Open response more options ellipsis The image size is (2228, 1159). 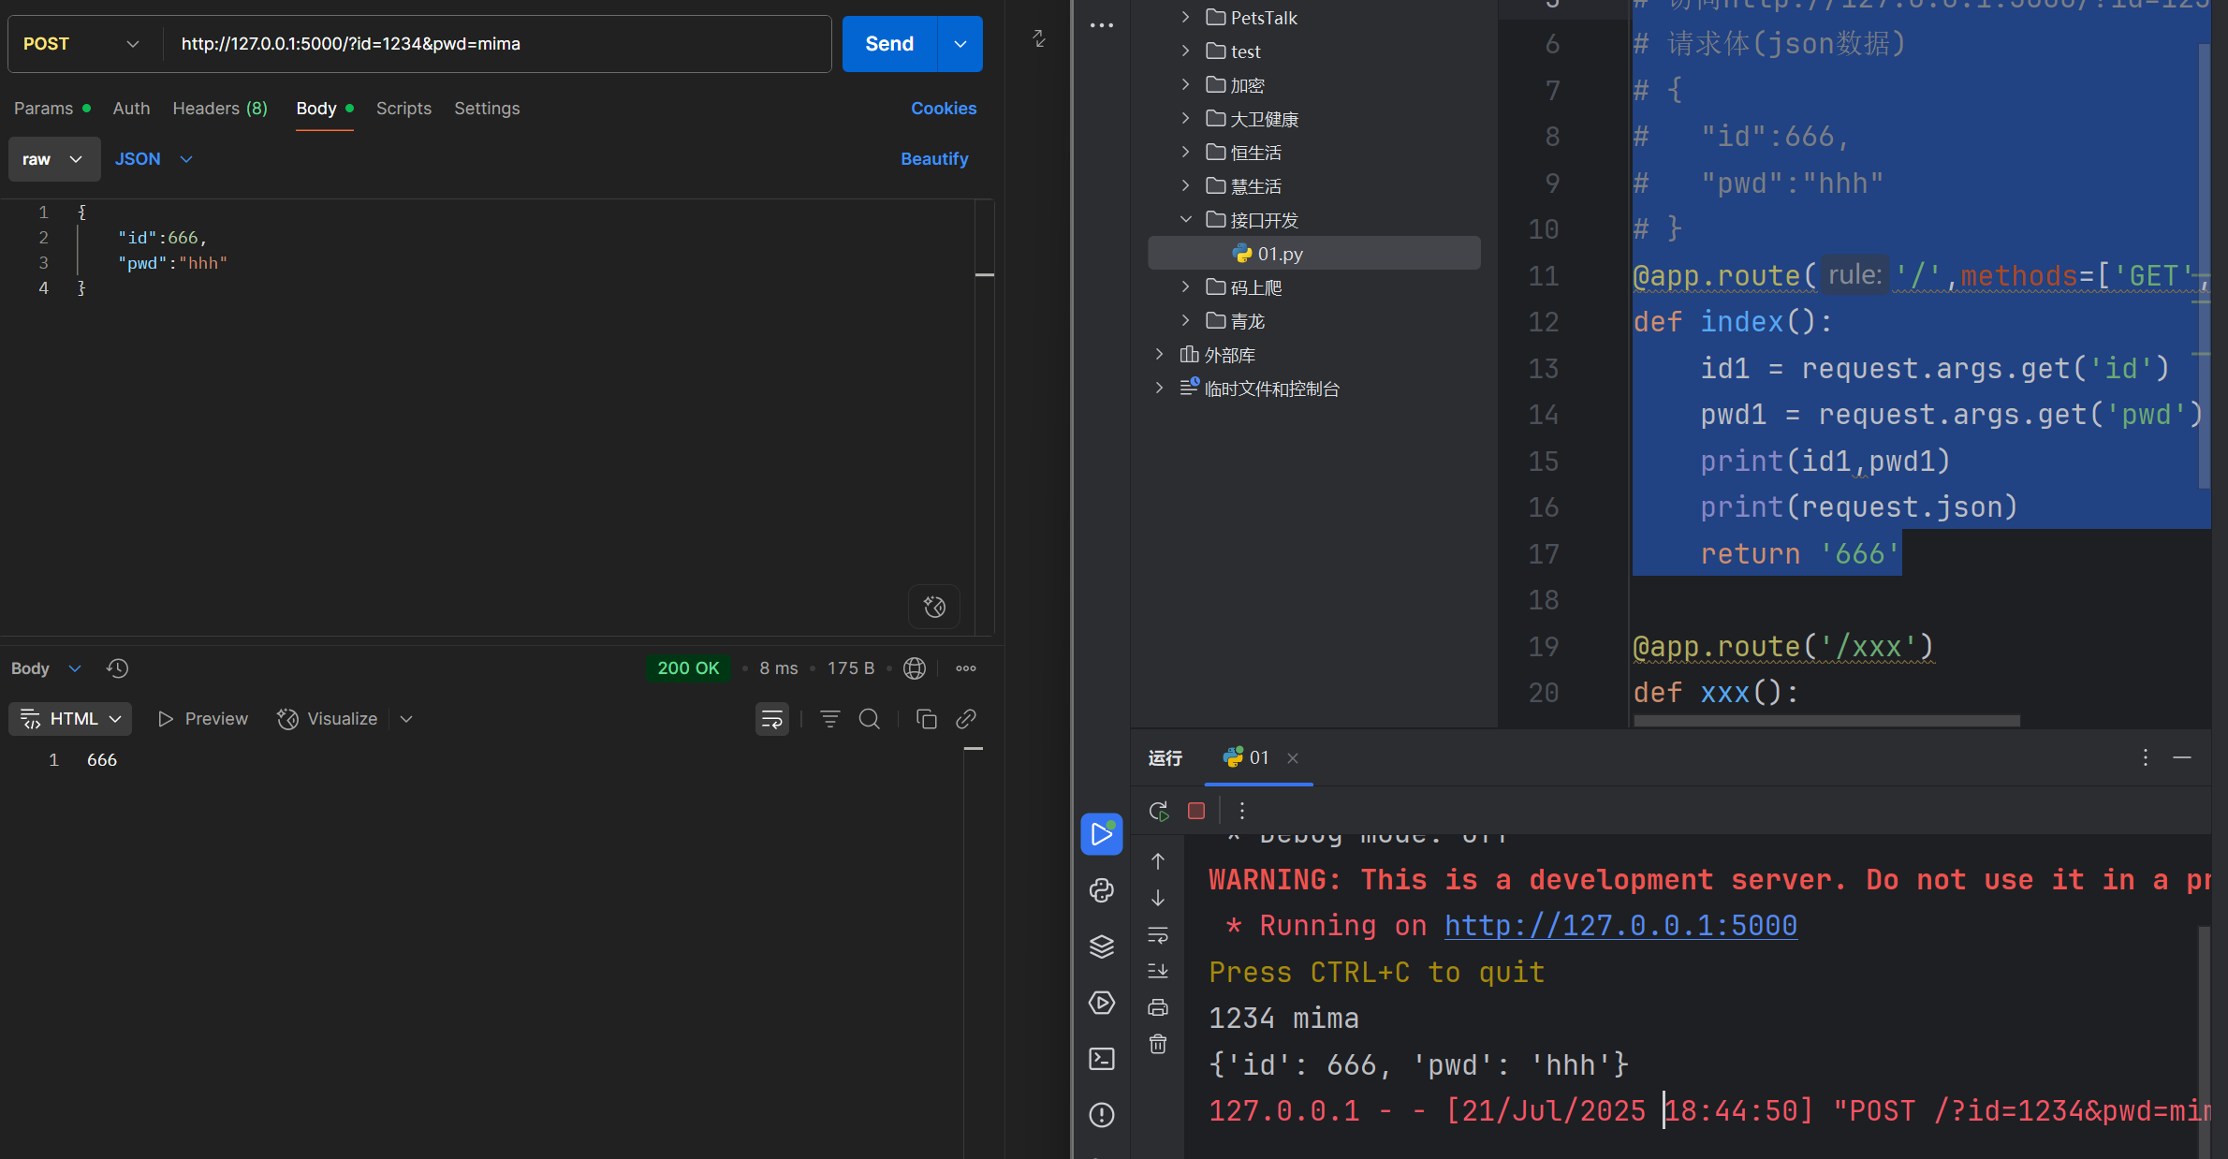click(x=966, y=668)
